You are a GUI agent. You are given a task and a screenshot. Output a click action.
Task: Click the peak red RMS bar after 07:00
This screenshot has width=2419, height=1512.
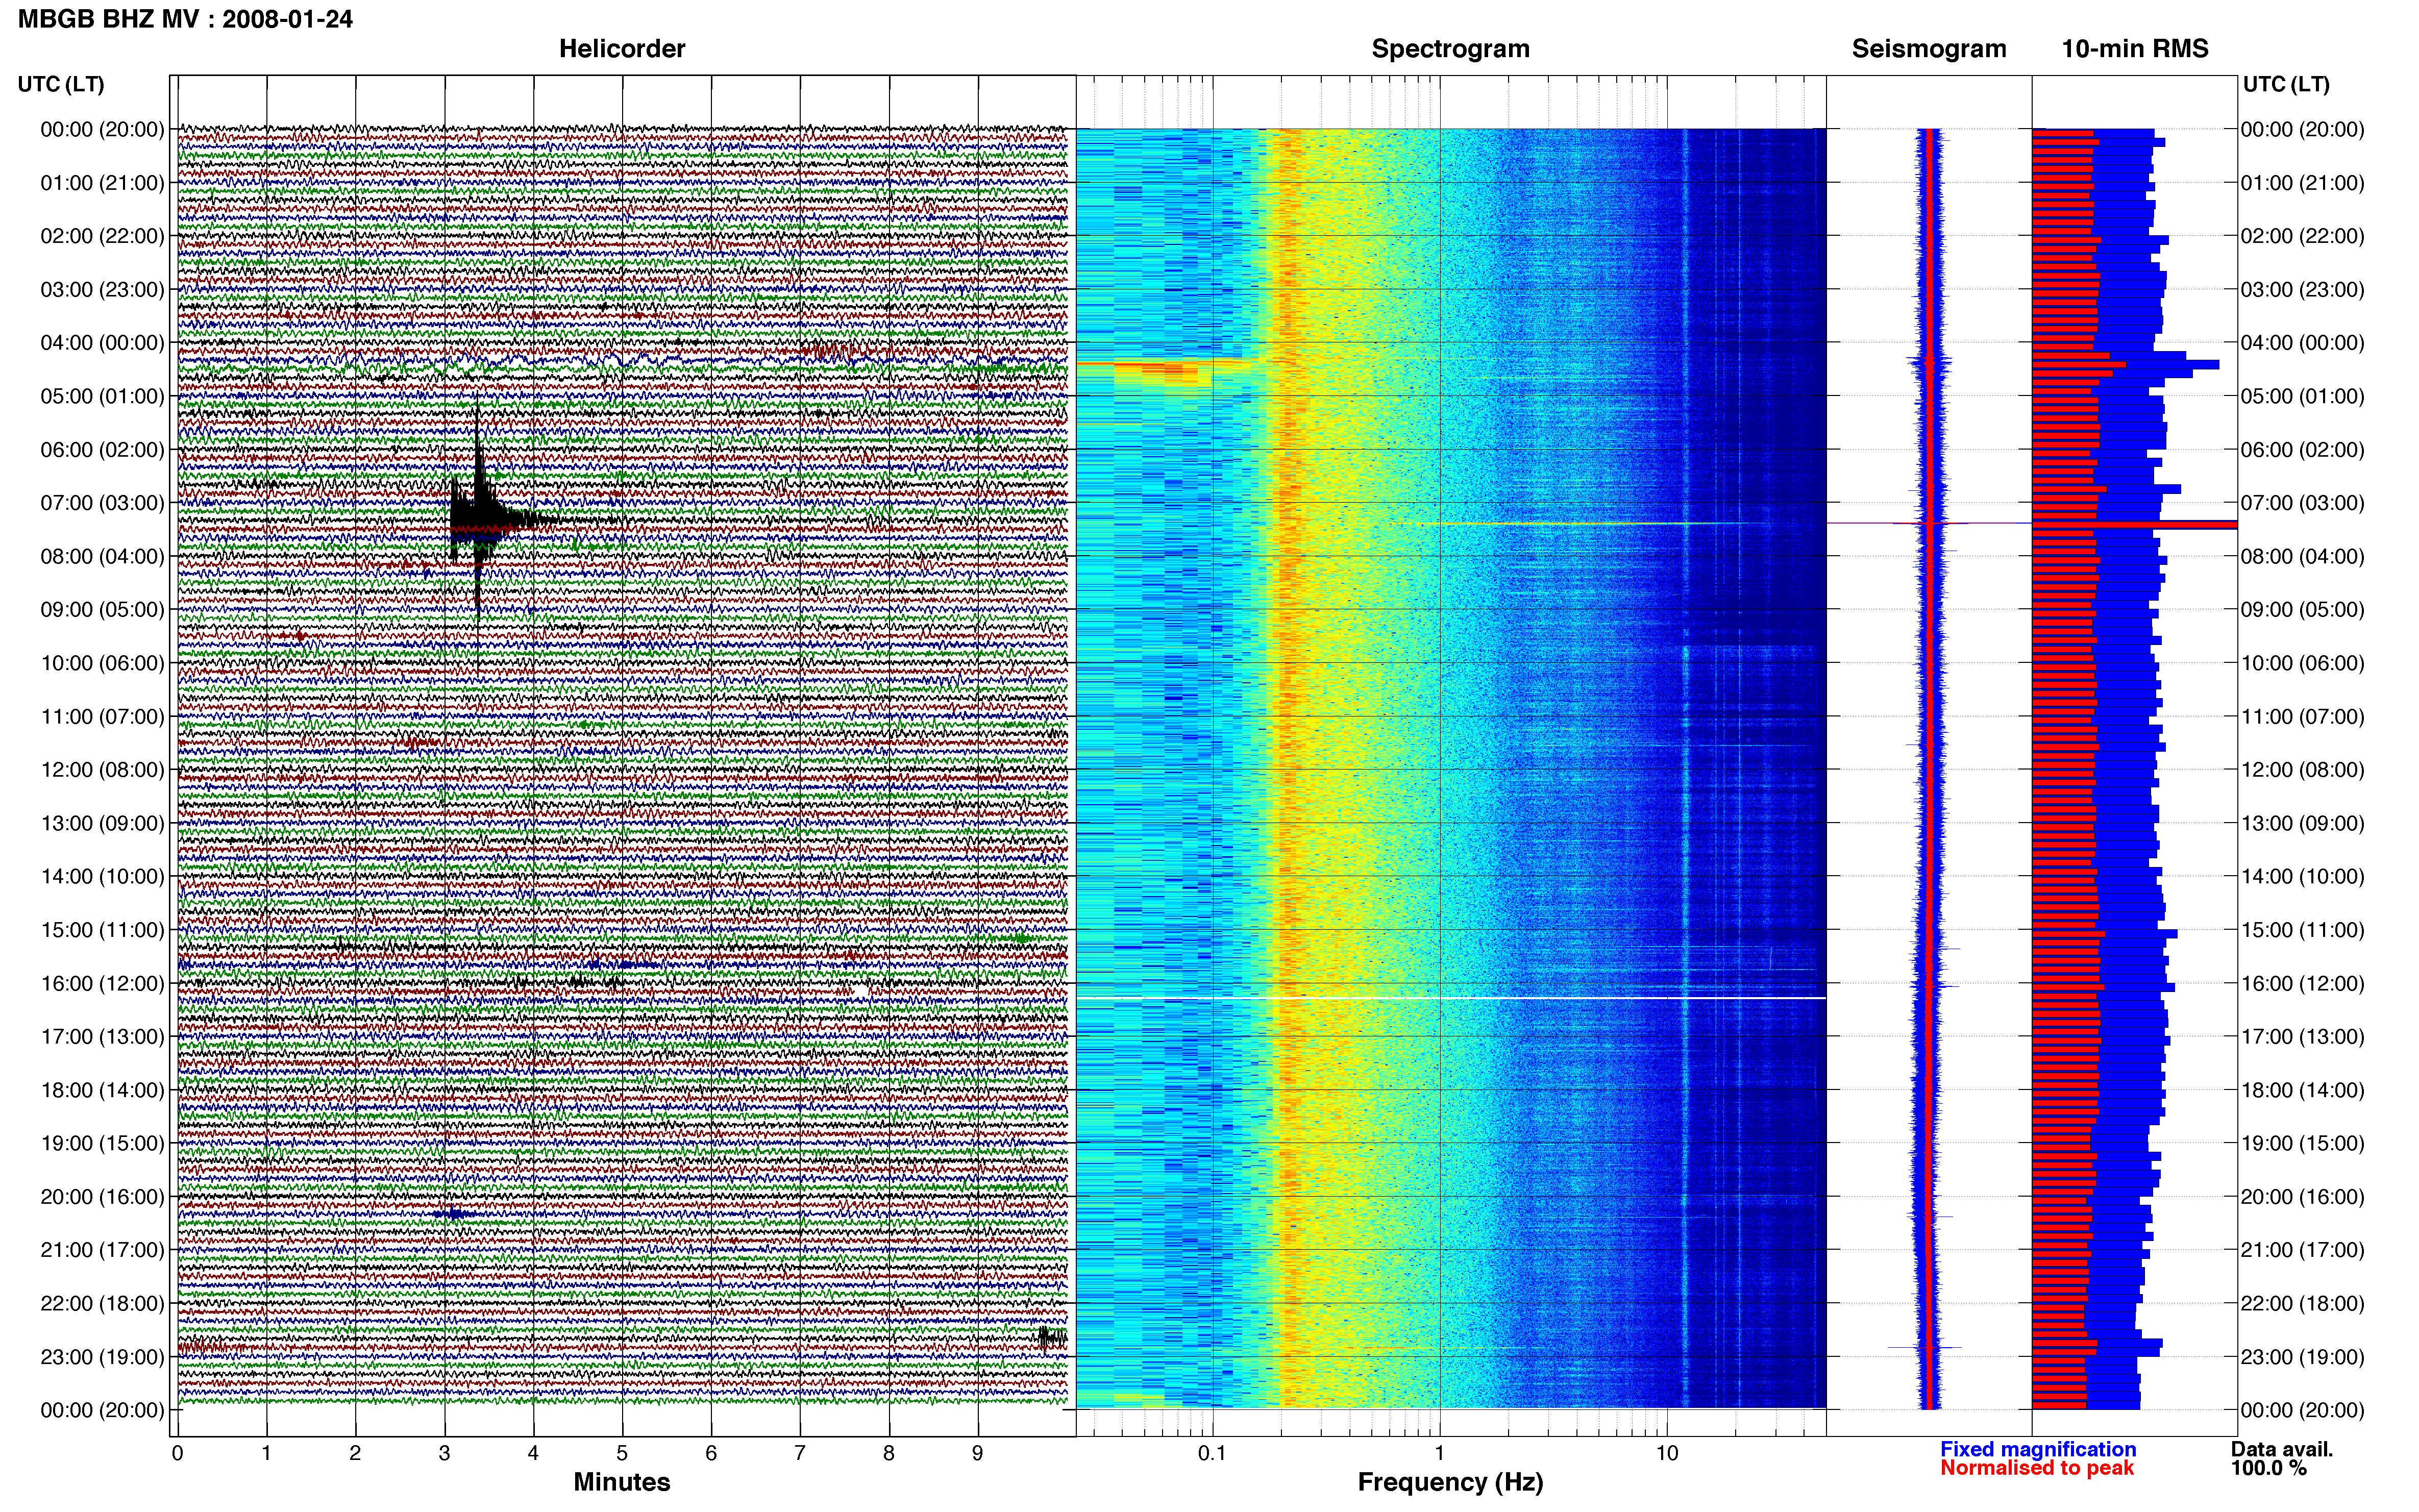pos(2134,524)
